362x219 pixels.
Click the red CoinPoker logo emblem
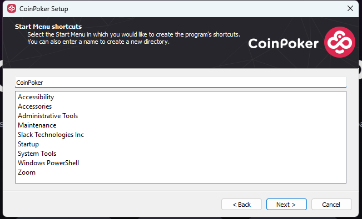click(x=340, y=42)
